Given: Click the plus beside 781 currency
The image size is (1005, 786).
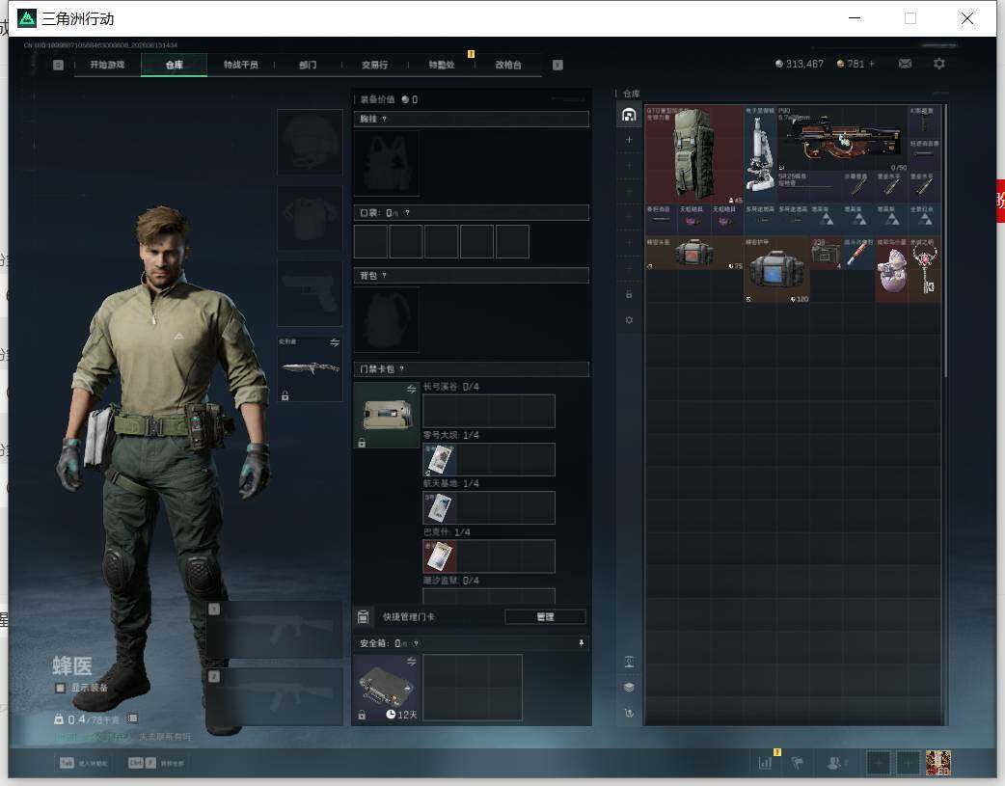Looking at the screenshot, I should (x=871, y=64).
